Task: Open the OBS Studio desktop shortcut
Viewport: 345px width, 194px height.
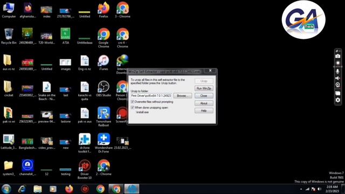Action: point(103,89)
